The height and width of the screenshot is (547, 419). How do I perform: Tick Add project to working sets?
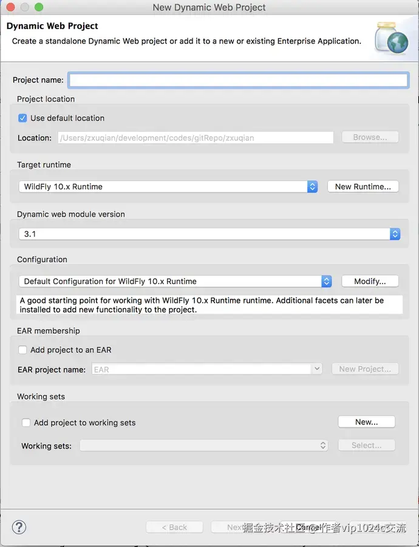[26, 423]
